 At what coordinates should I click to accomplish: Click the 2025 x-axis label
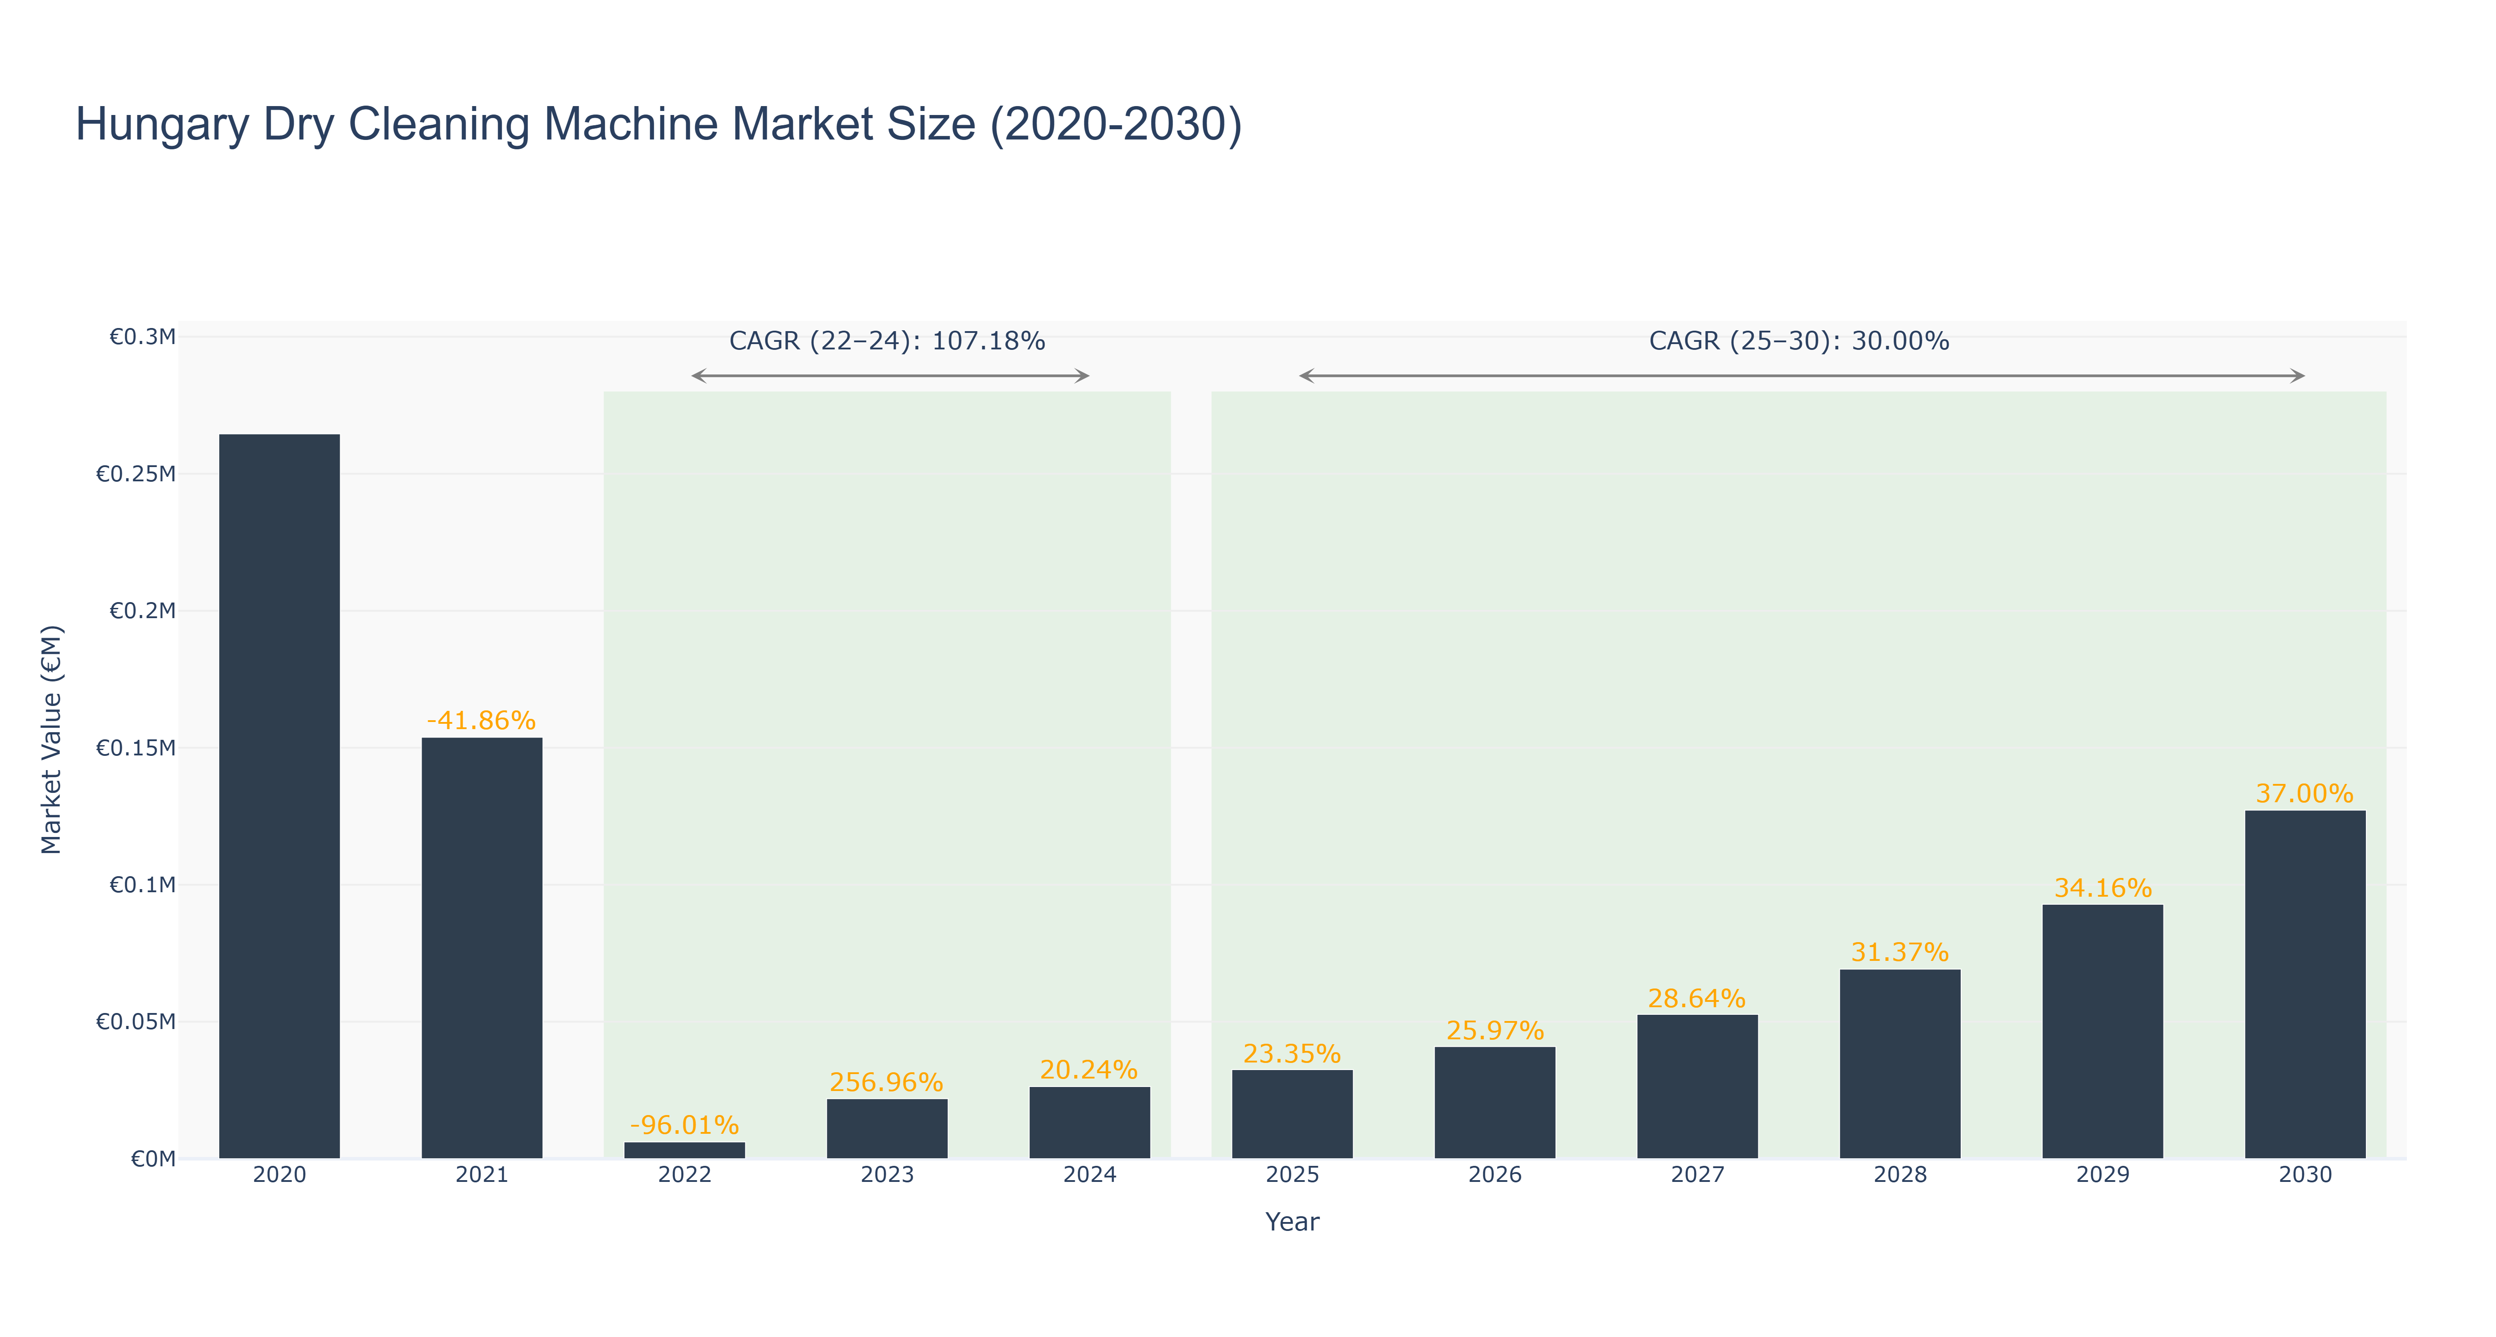pyautogui.click(x=1292, y=1175)
